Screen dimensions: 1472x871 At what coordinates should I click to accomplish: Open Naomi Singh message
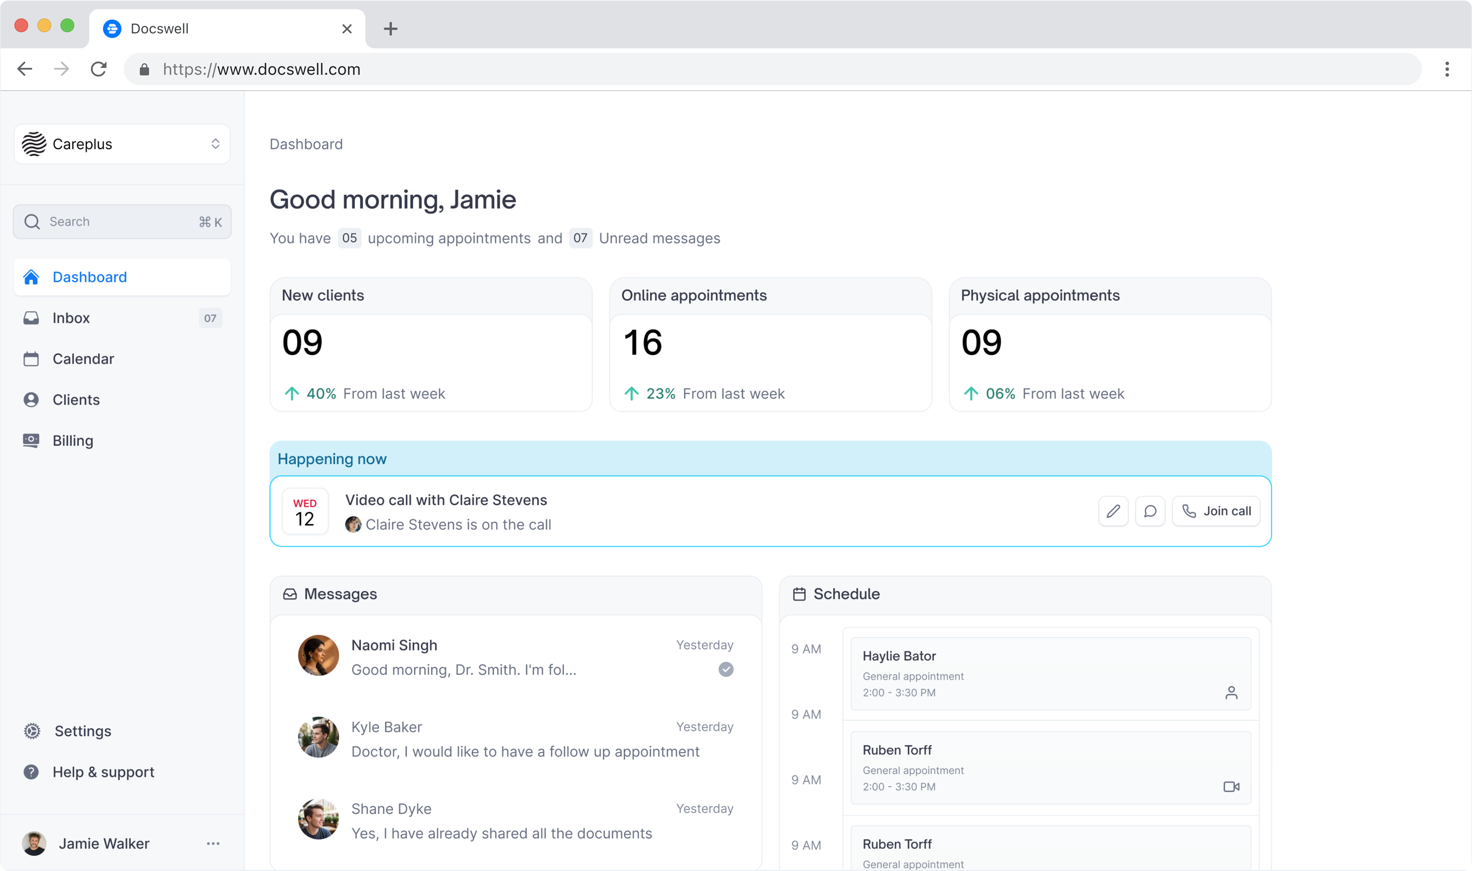coord(516,656)
